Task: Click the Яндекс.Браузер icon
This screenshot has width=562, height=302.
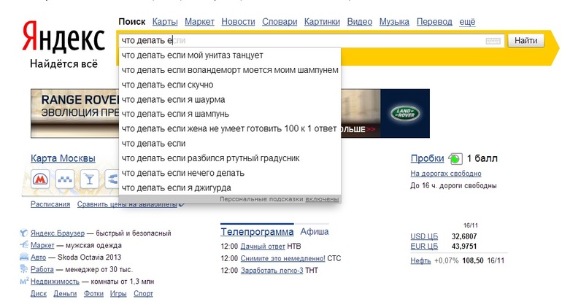Action: [24, 233]
